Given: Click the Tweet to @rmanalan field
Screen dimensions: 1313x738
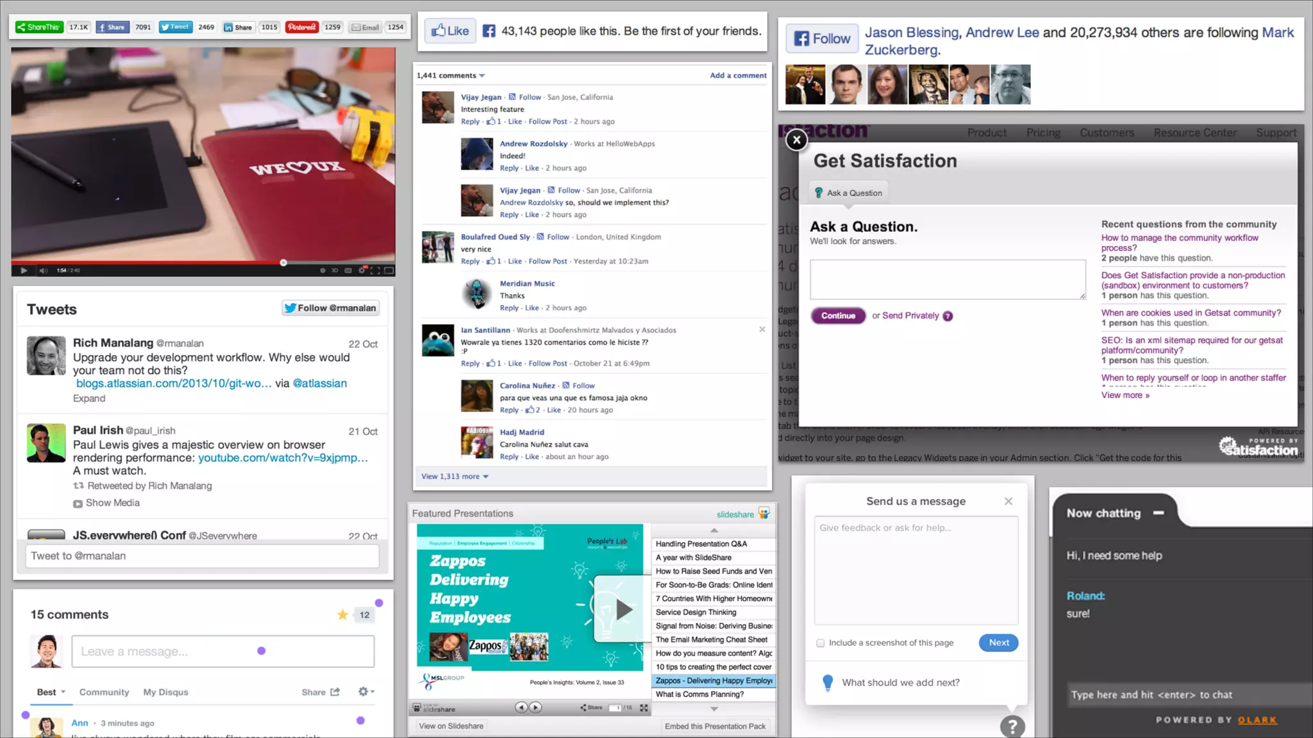Looking at the screenshot, I should click(x=203, y=556).
